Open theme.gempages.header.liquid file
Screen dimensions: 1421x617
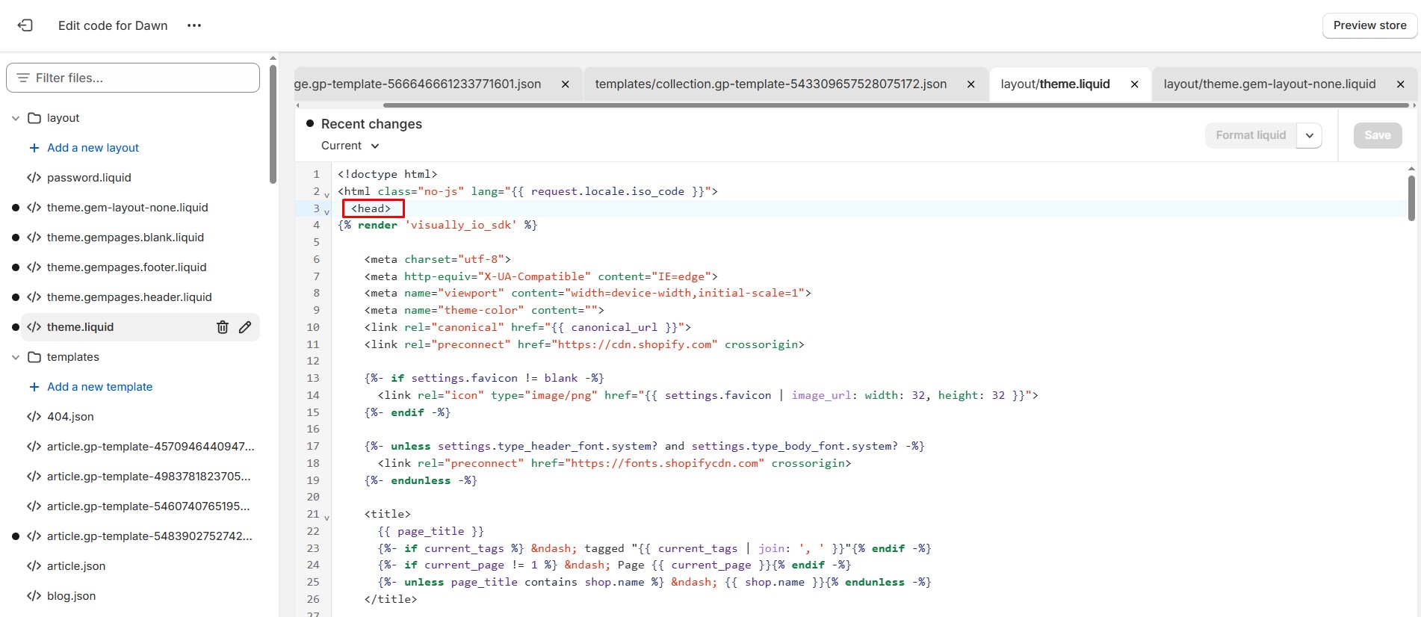[129, 297]
